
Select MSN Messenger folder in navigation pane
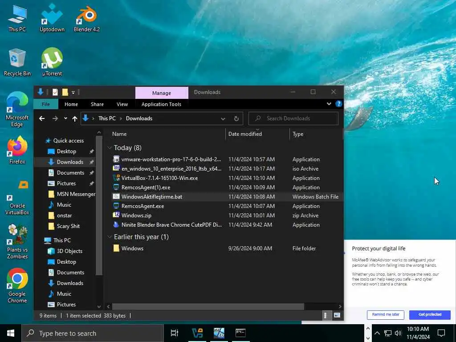[76, 194]
